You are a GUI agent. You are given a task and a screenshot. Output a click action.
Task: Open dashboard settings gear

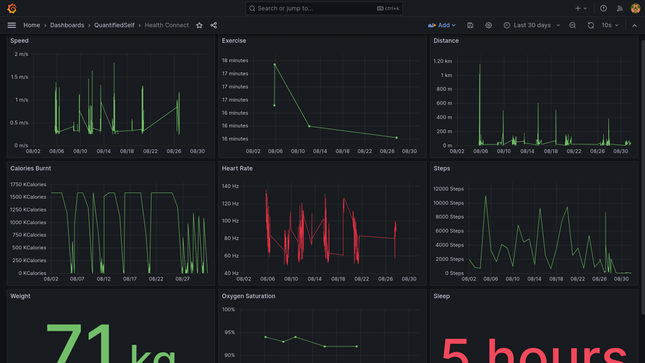coord(488,25)
